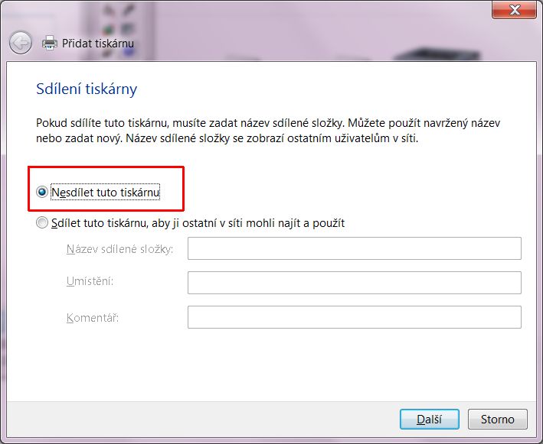The height and width of the screenshot is (444, 543).
Task: Focus the Umístění input box
Action: [x=354, y=283]
